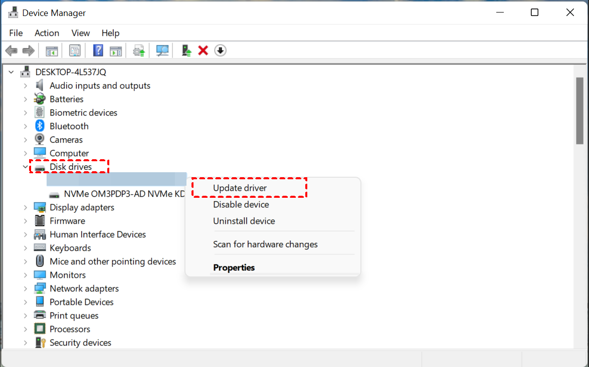Click the DESKTOP-4L537JQ computer icon
This screenshot has width=589, height=367.
pos(26,72)
